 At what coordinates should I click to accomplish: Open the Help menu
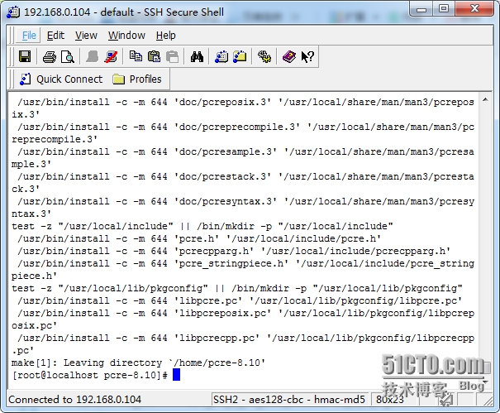point(166,35)
